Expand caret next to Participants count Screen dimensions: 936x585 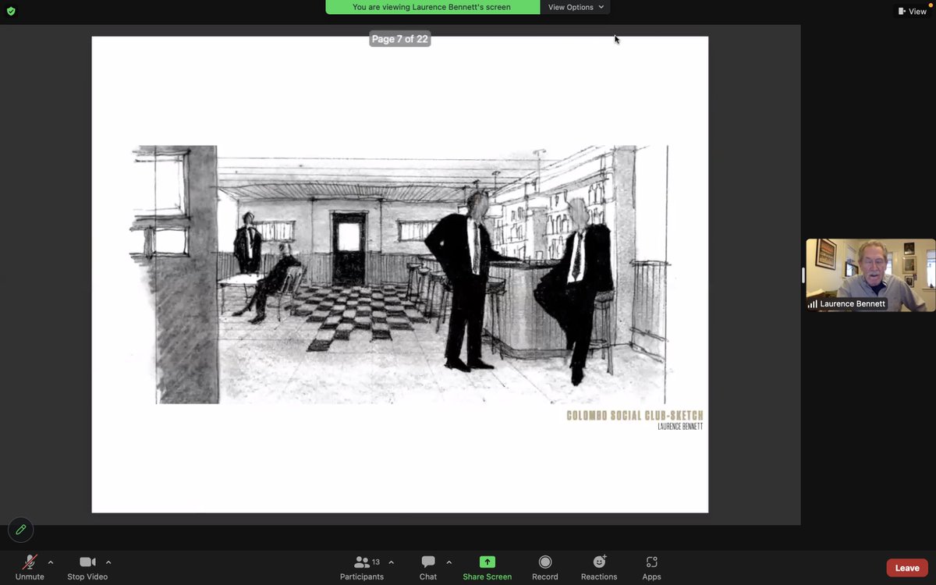click(x=391, y=562)
